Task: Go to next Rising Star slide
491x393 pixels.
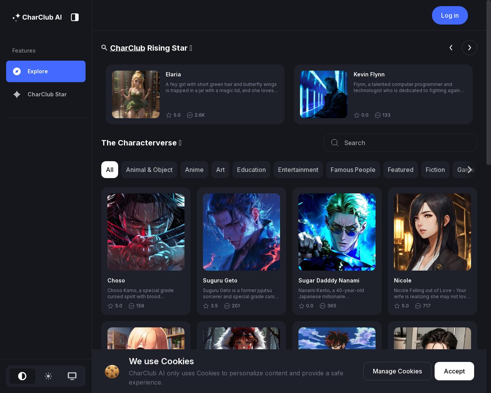Action: click(x=470, y=48)
